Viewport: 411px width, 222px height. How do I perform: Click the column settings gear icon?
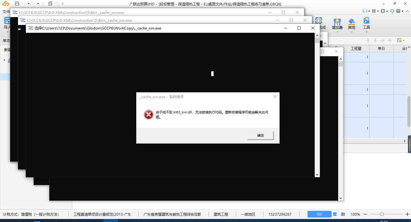tap(400, 40)
